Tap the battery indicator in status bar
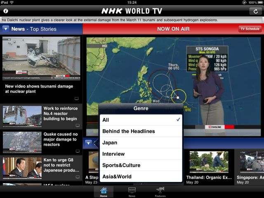 click(260, 2)
